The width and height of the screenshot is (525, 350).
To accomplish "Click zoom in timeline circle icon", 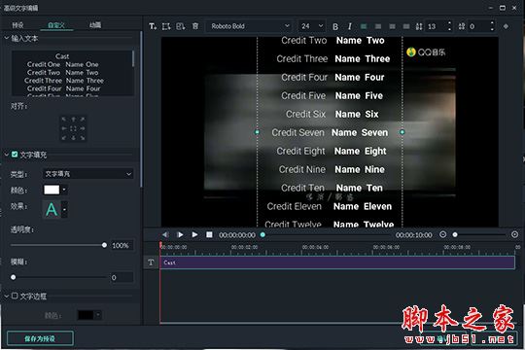I will tap(514, 234).
